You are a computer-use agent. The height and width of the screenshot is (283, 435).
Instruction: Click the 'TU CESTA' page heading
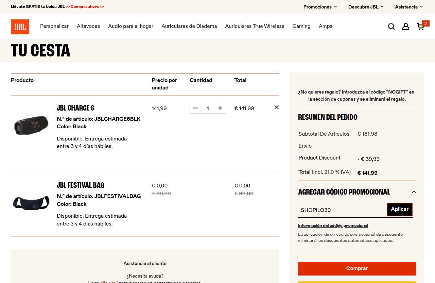coord(41,51)
